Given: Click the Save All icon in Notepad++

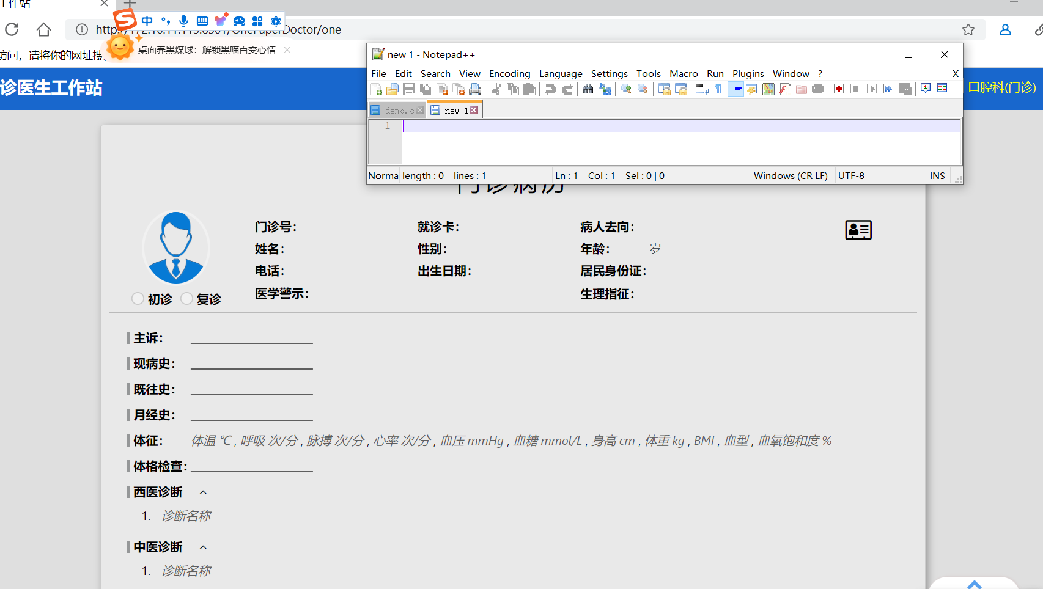Looking at the screenshot, I should [426, 89].
